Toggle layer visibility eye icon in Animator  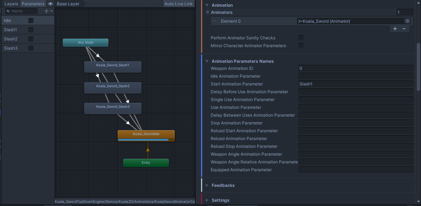pyautogui.click(x=50, y=4)
